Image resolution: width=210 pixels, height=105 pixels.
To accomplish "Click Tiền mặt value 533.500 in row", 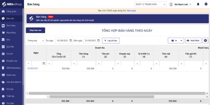I will [x=173, y=69].
